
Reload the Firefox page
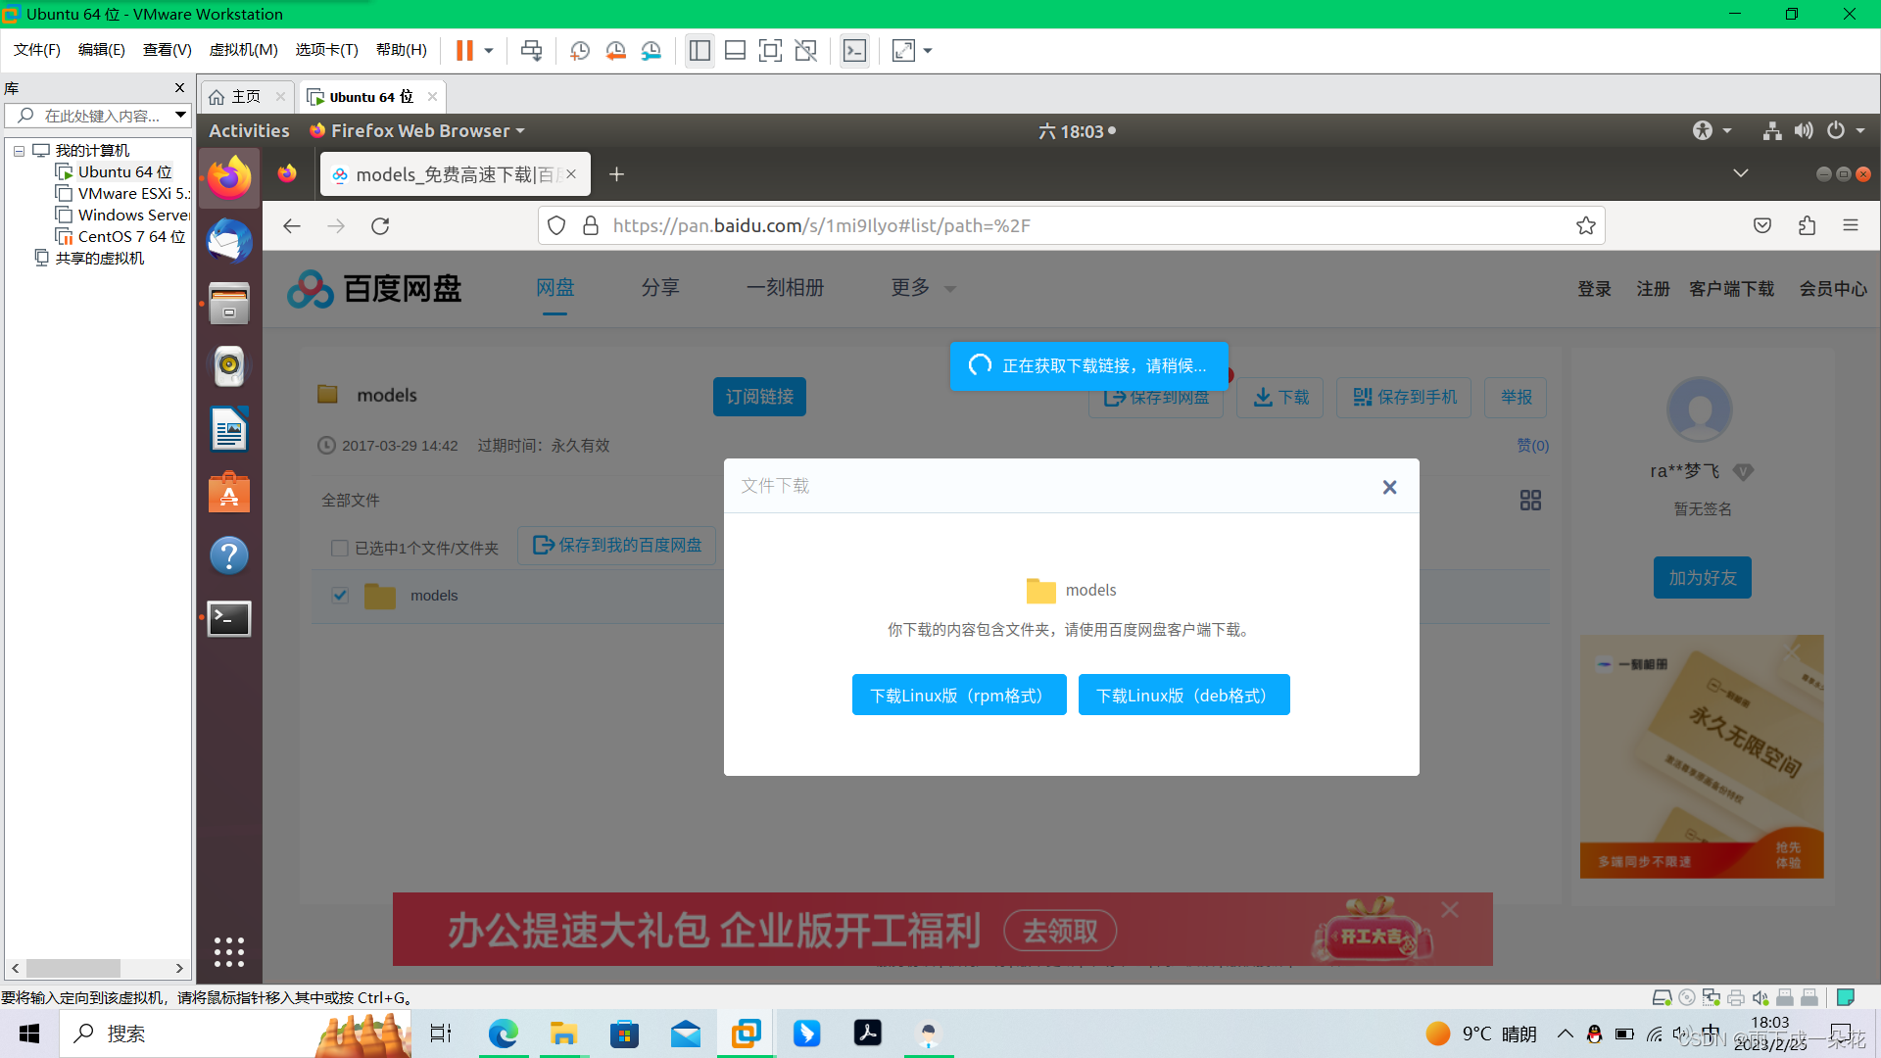coord(380,226)
